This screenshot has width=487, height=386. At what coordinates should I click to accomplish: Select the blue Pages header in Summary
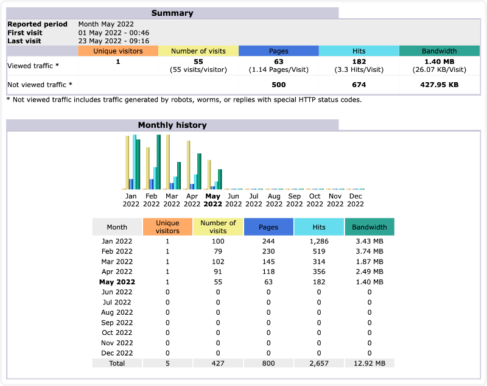tap(278, 51)
